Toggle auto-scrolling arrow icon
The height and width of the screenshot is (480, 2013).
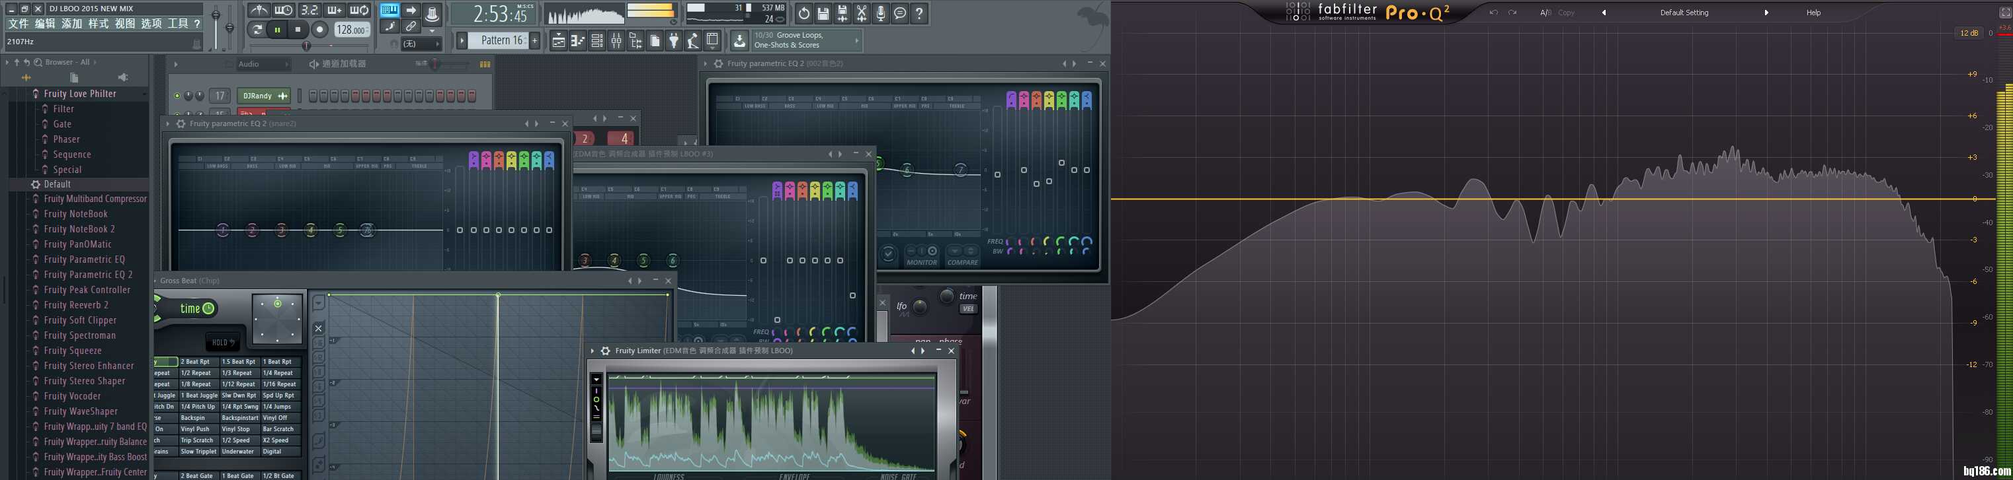tap(410, 10)
